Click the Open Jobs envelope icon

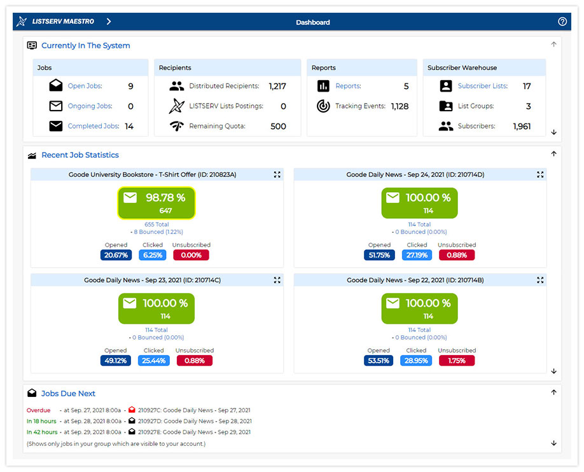tap(56, 86)
